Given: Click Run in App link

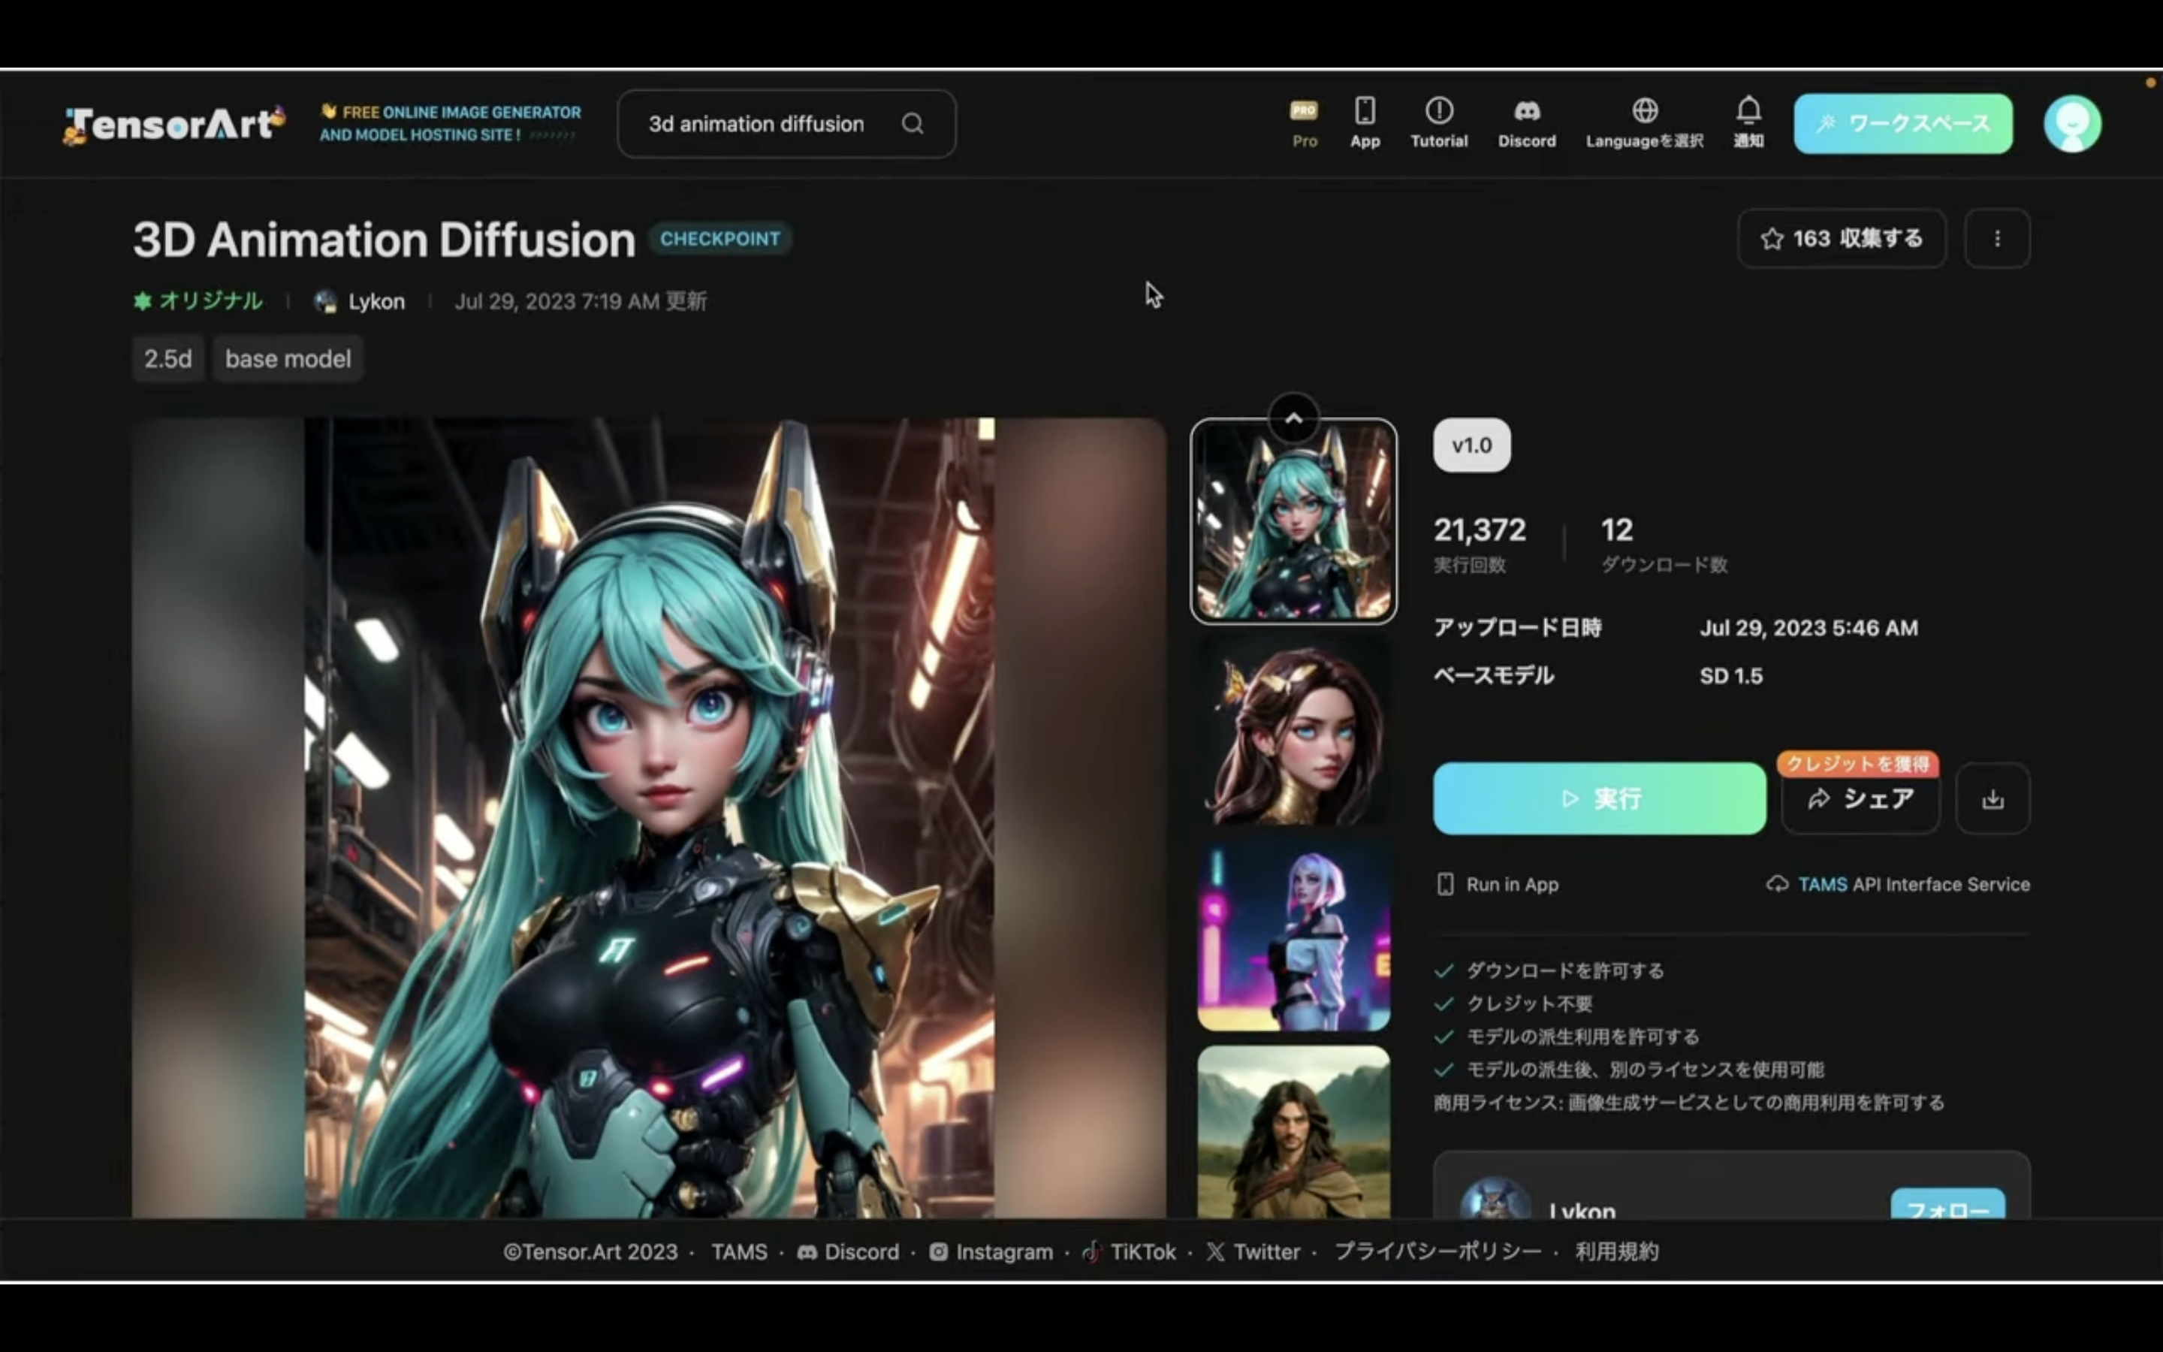Looking at the screenshot, I should [1497, 884].
